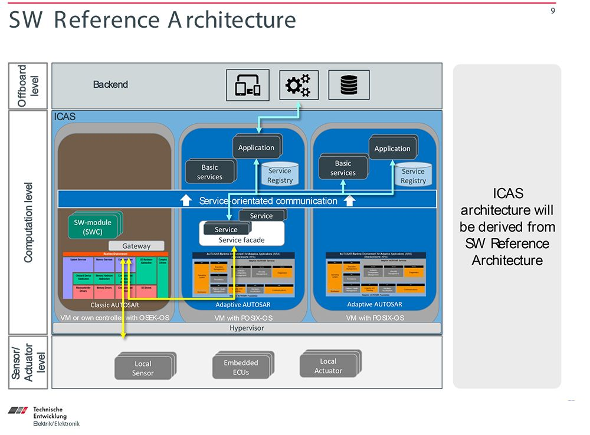Select "VM or own controller with OSEK-OS" text

115,318
